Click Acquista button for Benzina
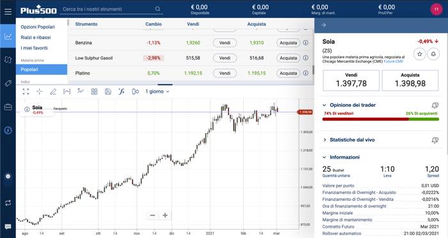 [x=288, y=43]
